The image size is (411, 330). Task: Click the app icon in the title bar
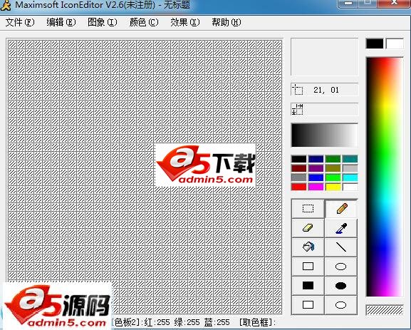(x=6, y=6)
